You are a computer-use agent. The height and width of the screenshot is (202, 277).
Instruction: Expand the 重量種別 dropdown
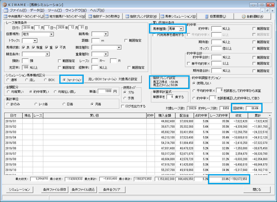pos(106,54)
